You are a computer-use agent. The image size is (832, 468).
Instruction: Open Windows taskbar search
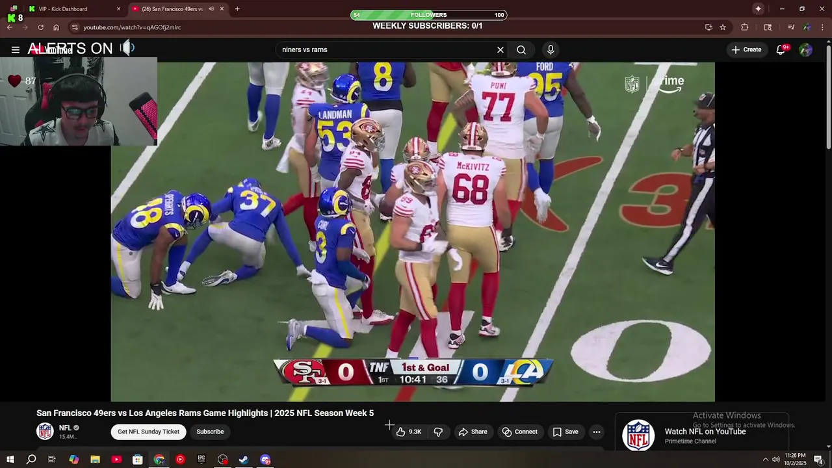pos(31,460)
